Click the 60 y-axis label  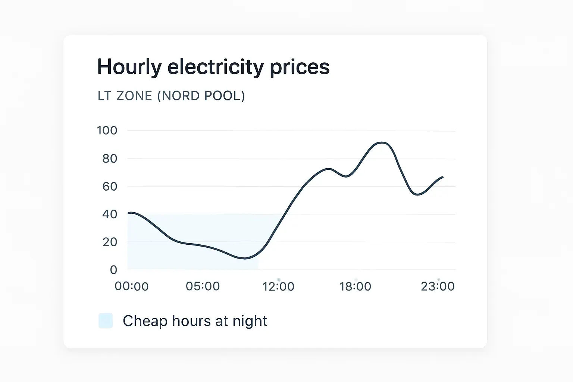[110, 186]
